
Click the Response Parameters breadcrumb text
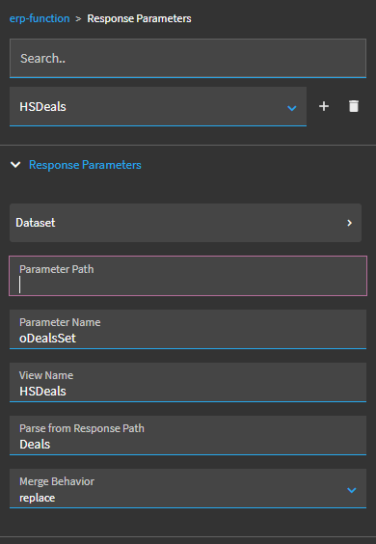pos(139,18)
